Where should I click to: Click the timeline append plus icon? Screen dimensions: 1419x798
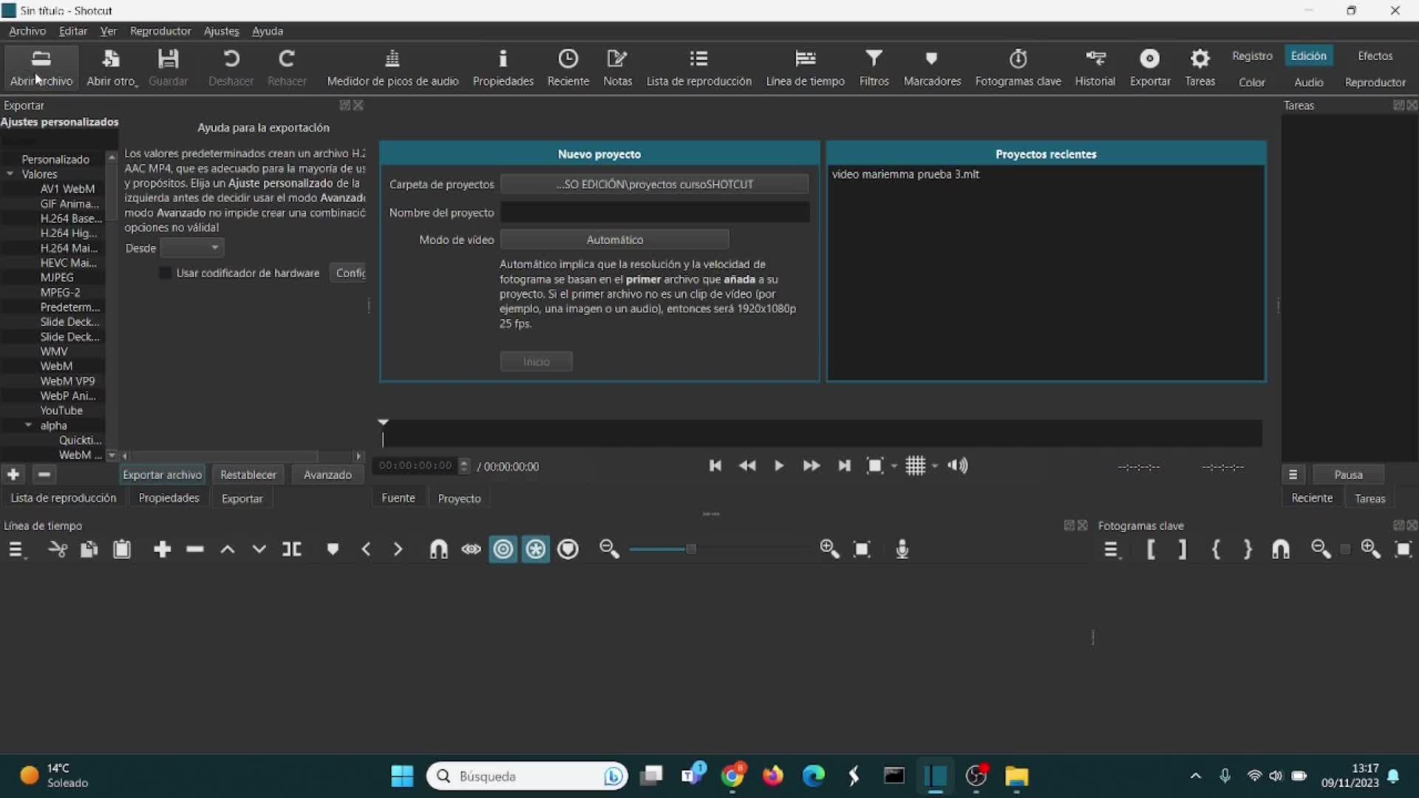162,549
